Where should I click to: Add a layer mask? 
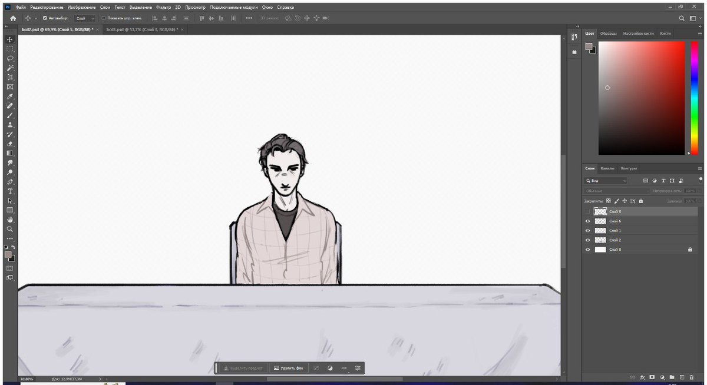point(652,377)
